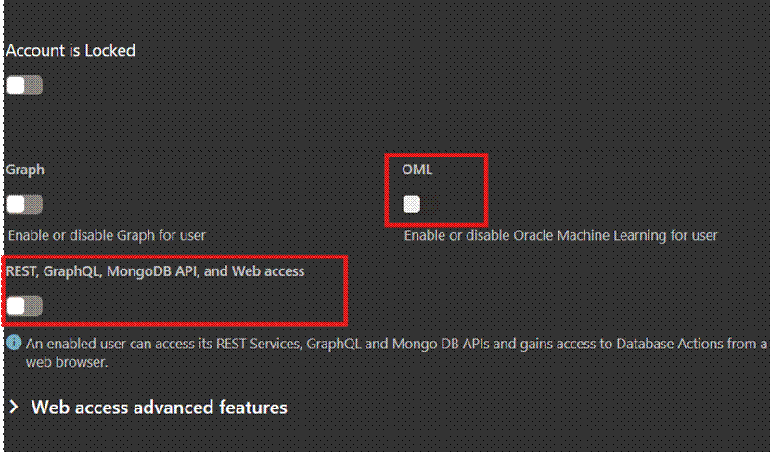Click the Enable or disable Graph description
Image resolution: width=770 pixels, height=452 pixels.
107,235
